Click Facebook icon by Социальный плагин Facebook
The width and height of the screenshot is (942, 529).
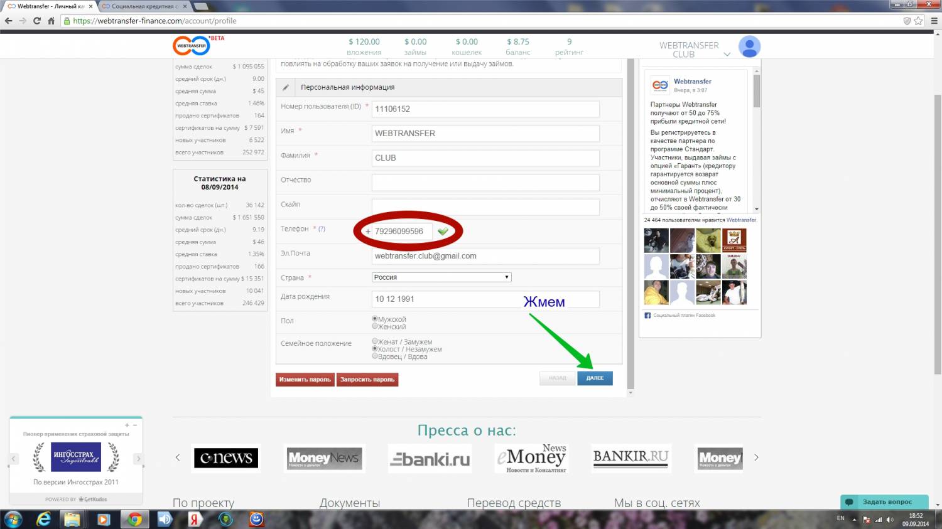[647, 316]
